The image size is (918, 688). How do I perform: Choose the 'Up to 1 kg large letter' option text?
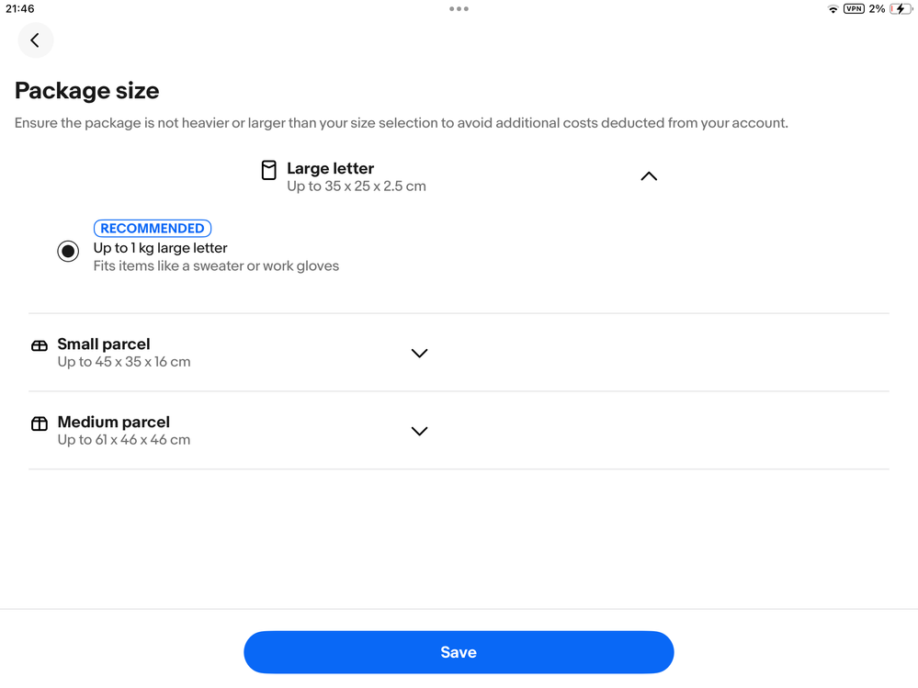pos(161,248)
